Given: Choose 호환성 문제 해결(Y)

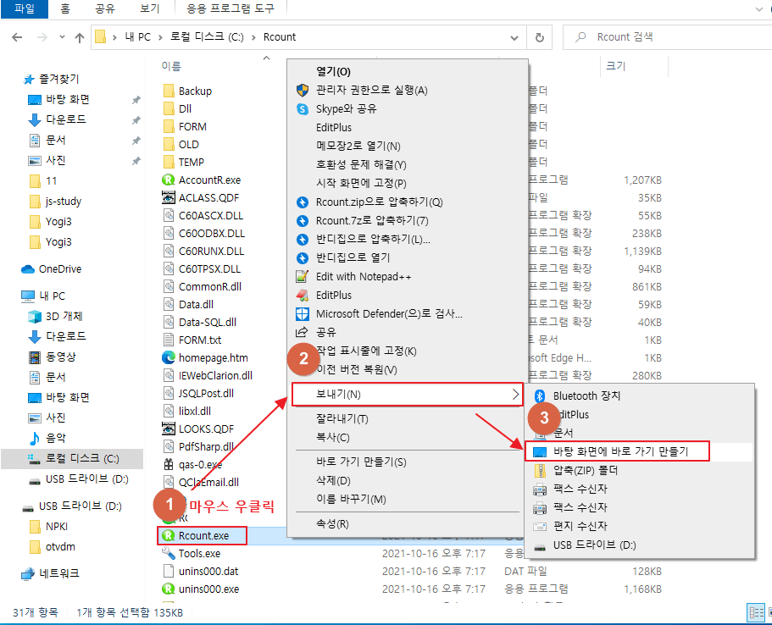Looking at the screenshot, I should 361,165.
